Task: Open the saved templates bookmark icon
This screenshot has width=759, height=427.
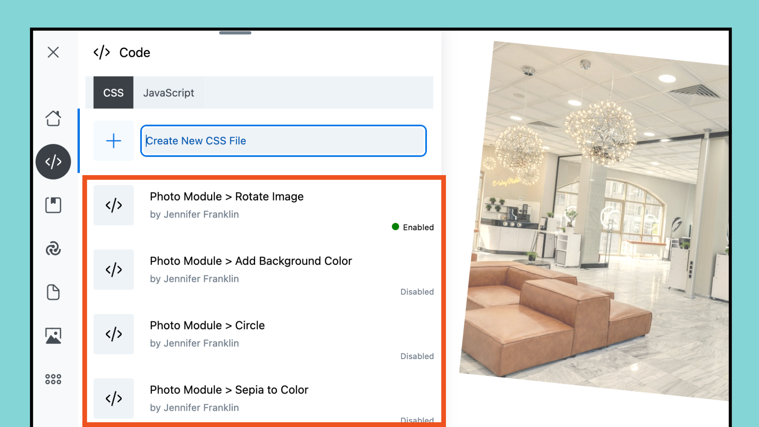Action: (x=53, y=205)
